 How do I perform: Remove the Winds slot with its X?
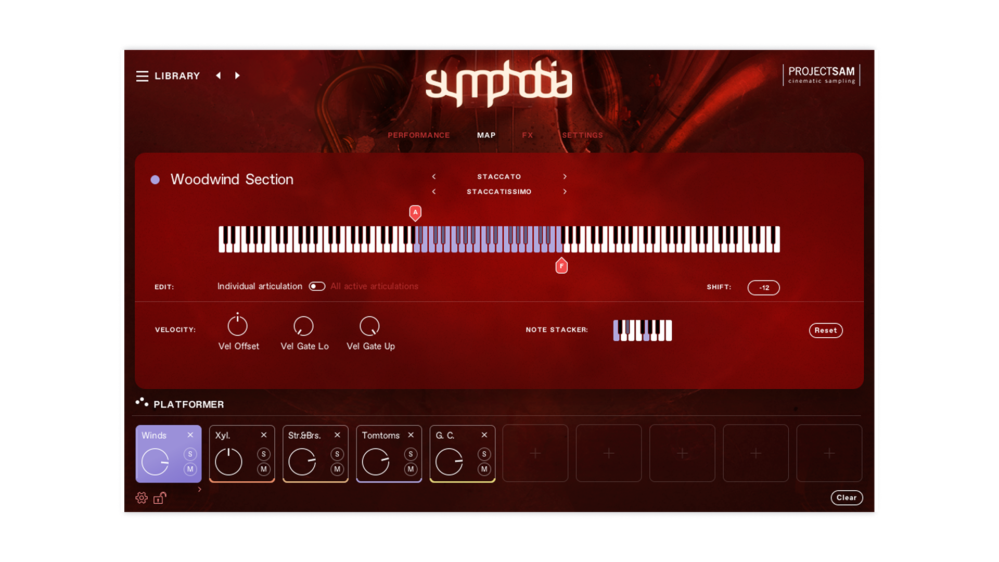[x=190, y=435]
